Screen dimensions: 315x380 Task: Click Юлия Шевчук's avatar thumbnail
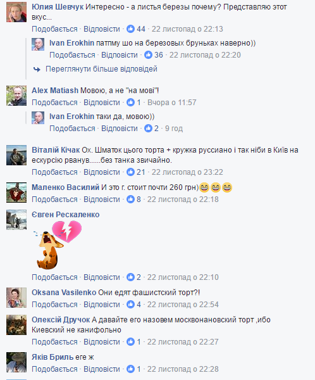pos(16,12)
